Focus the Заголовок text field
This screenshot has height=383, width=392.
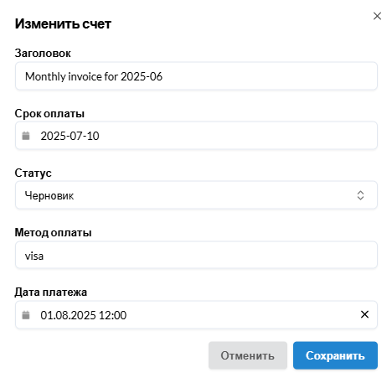coord(196,76)
